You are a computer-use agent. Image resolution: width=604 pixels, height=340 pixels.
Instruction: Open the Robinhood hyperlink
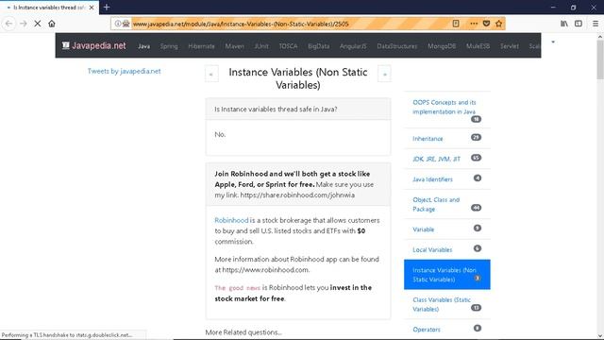tap(231, 220)
